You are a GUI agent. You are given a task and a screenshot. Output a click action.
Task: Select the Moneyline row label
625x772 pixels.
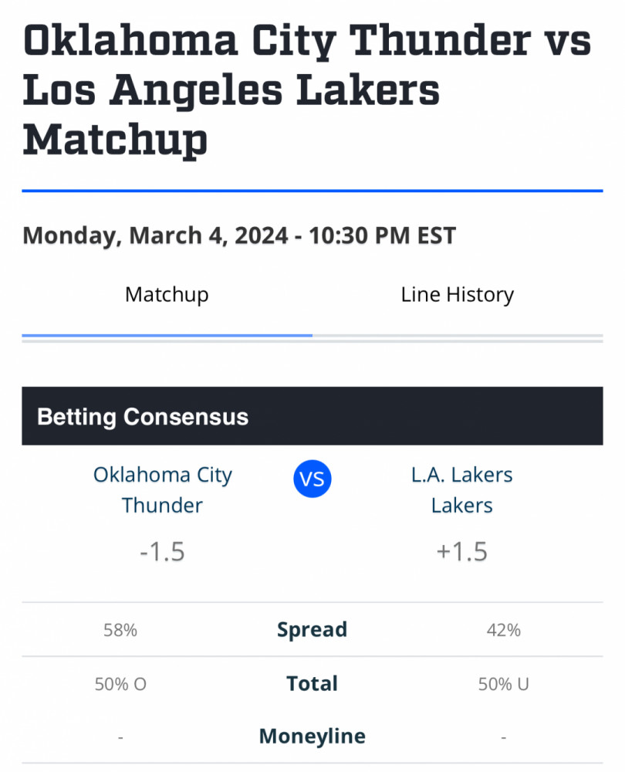click(312, 736)
